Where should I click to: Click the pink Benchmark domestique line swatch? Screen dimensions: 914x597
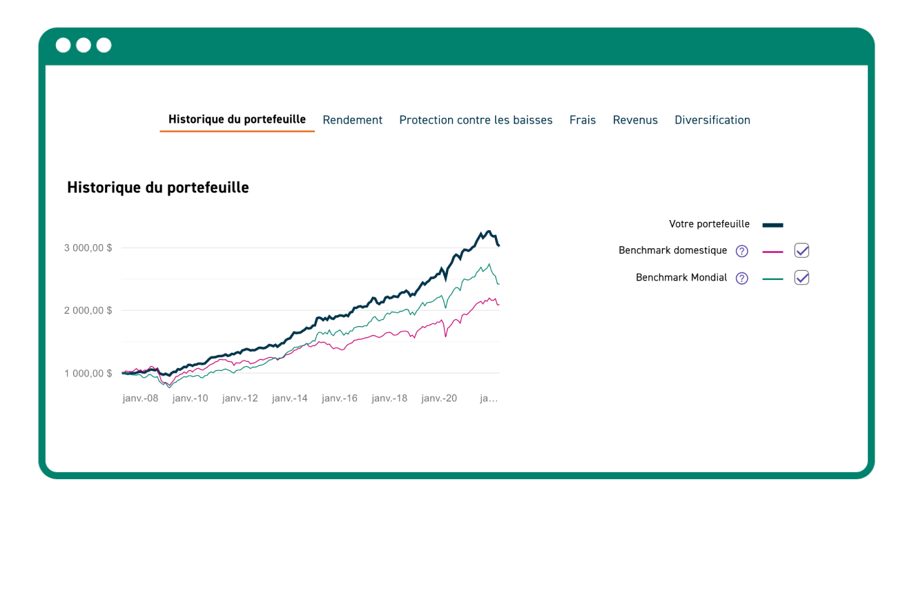(x=773, y=251)
